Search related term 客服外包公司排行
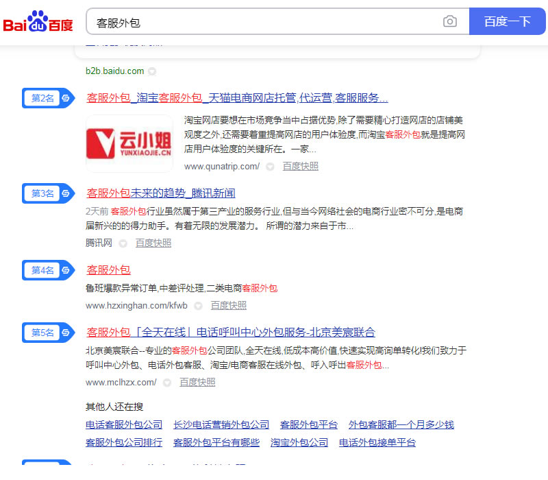The width and height of the screenshot is (548, 480). click(x=124, y=442)
